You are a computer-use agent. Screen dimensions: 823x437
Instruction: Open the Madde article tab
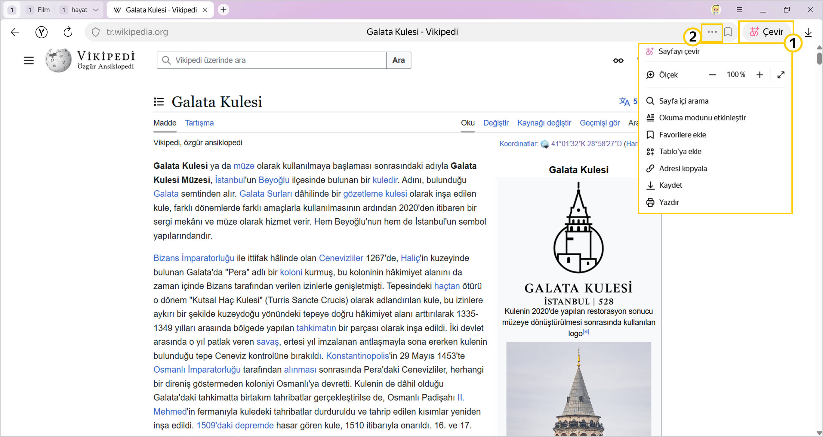point(165,123)
